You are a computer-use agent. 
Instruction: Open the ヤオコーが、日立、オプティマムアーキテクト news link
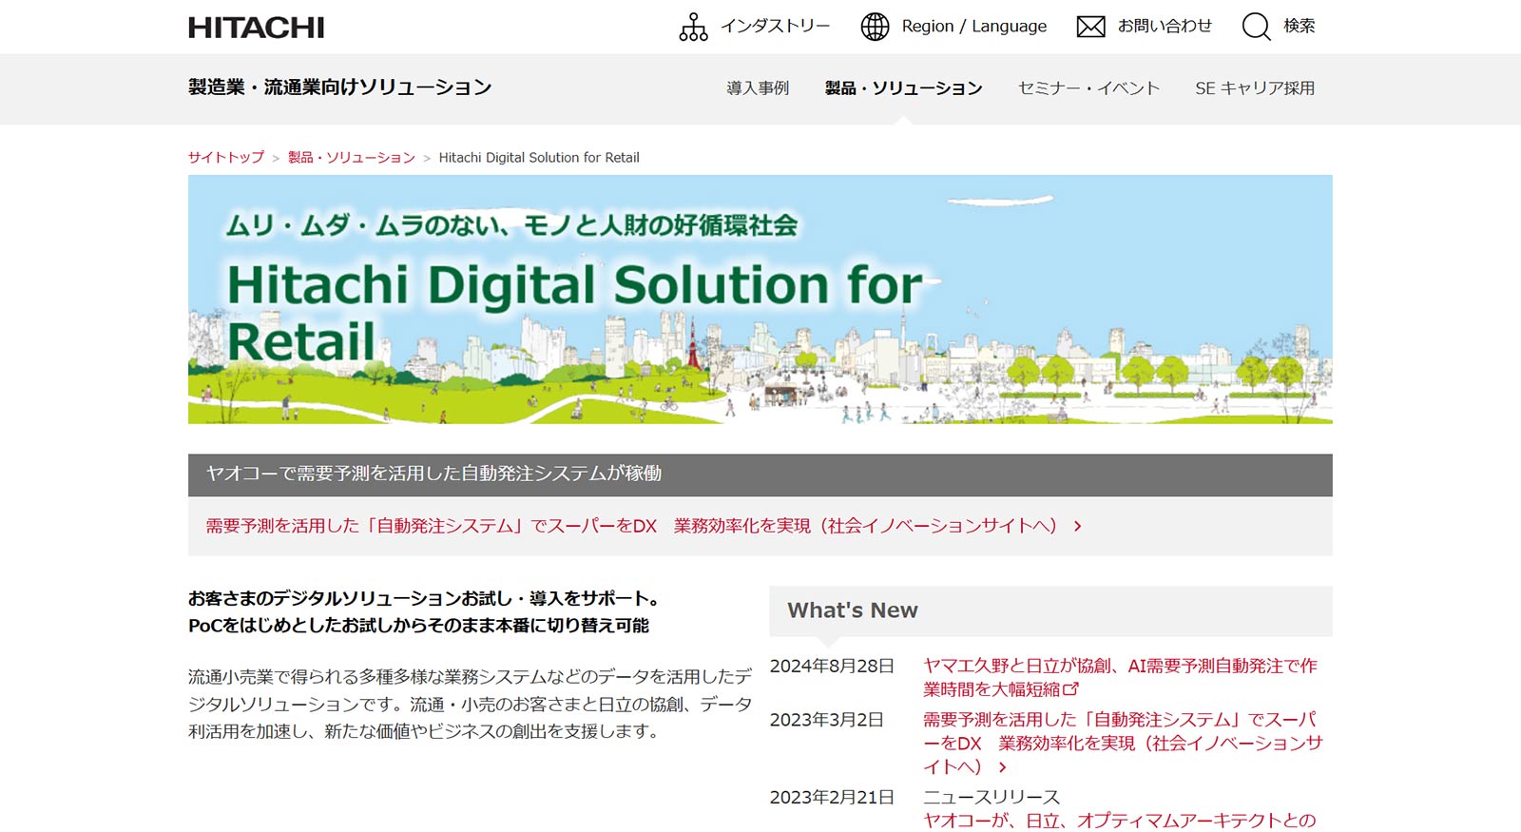[1120, 821]
